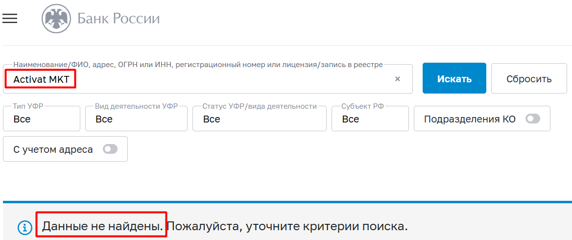572x240 pixels.
Task: Clear the search field with the x icon
Action: point(398,79)
